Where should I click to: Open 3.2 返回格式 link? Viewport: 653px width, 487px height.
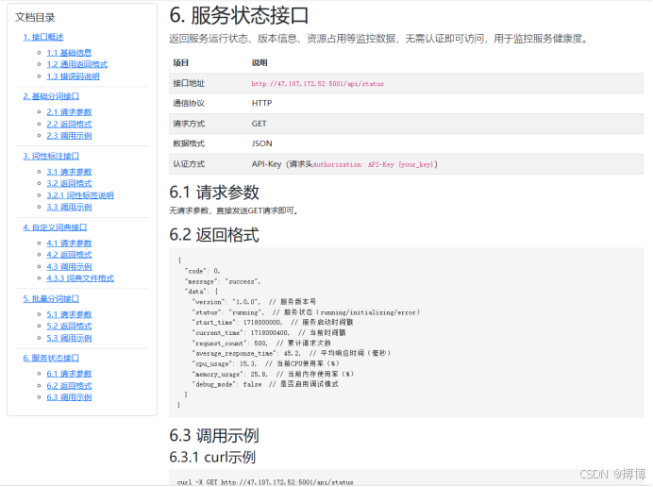(69, 183)
